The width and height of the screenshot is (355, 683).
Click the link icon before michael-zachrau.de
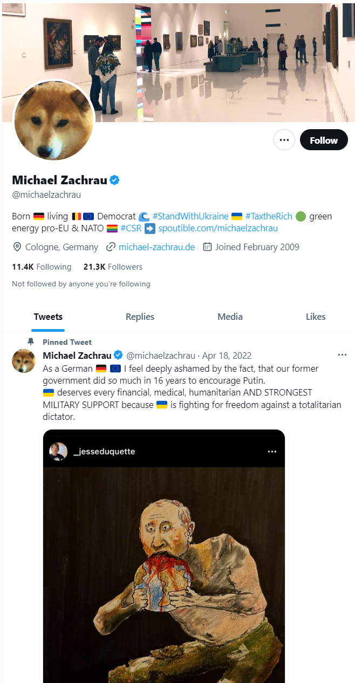111,247
